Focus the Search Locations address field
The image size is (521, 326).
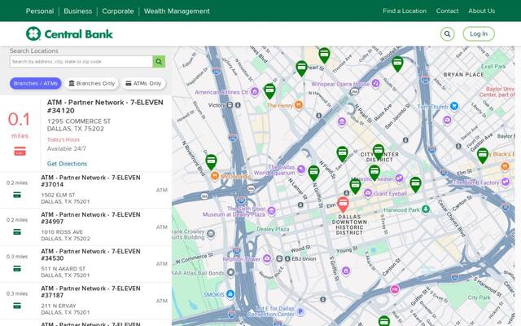click(81, 62)
